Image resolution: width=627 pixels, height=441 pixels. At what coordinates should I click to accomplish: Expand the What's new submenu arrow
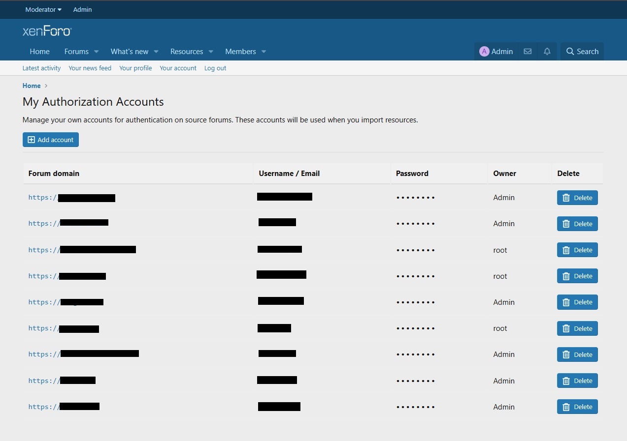[x=156, y=52]
